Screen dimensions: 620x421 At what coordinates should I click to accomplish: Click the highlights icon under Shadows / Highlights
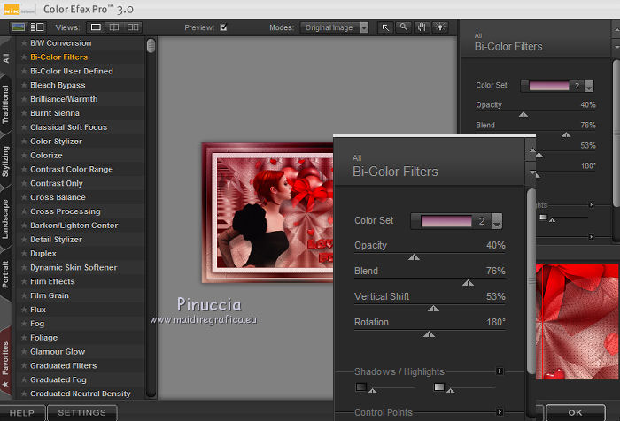[439, 387]
